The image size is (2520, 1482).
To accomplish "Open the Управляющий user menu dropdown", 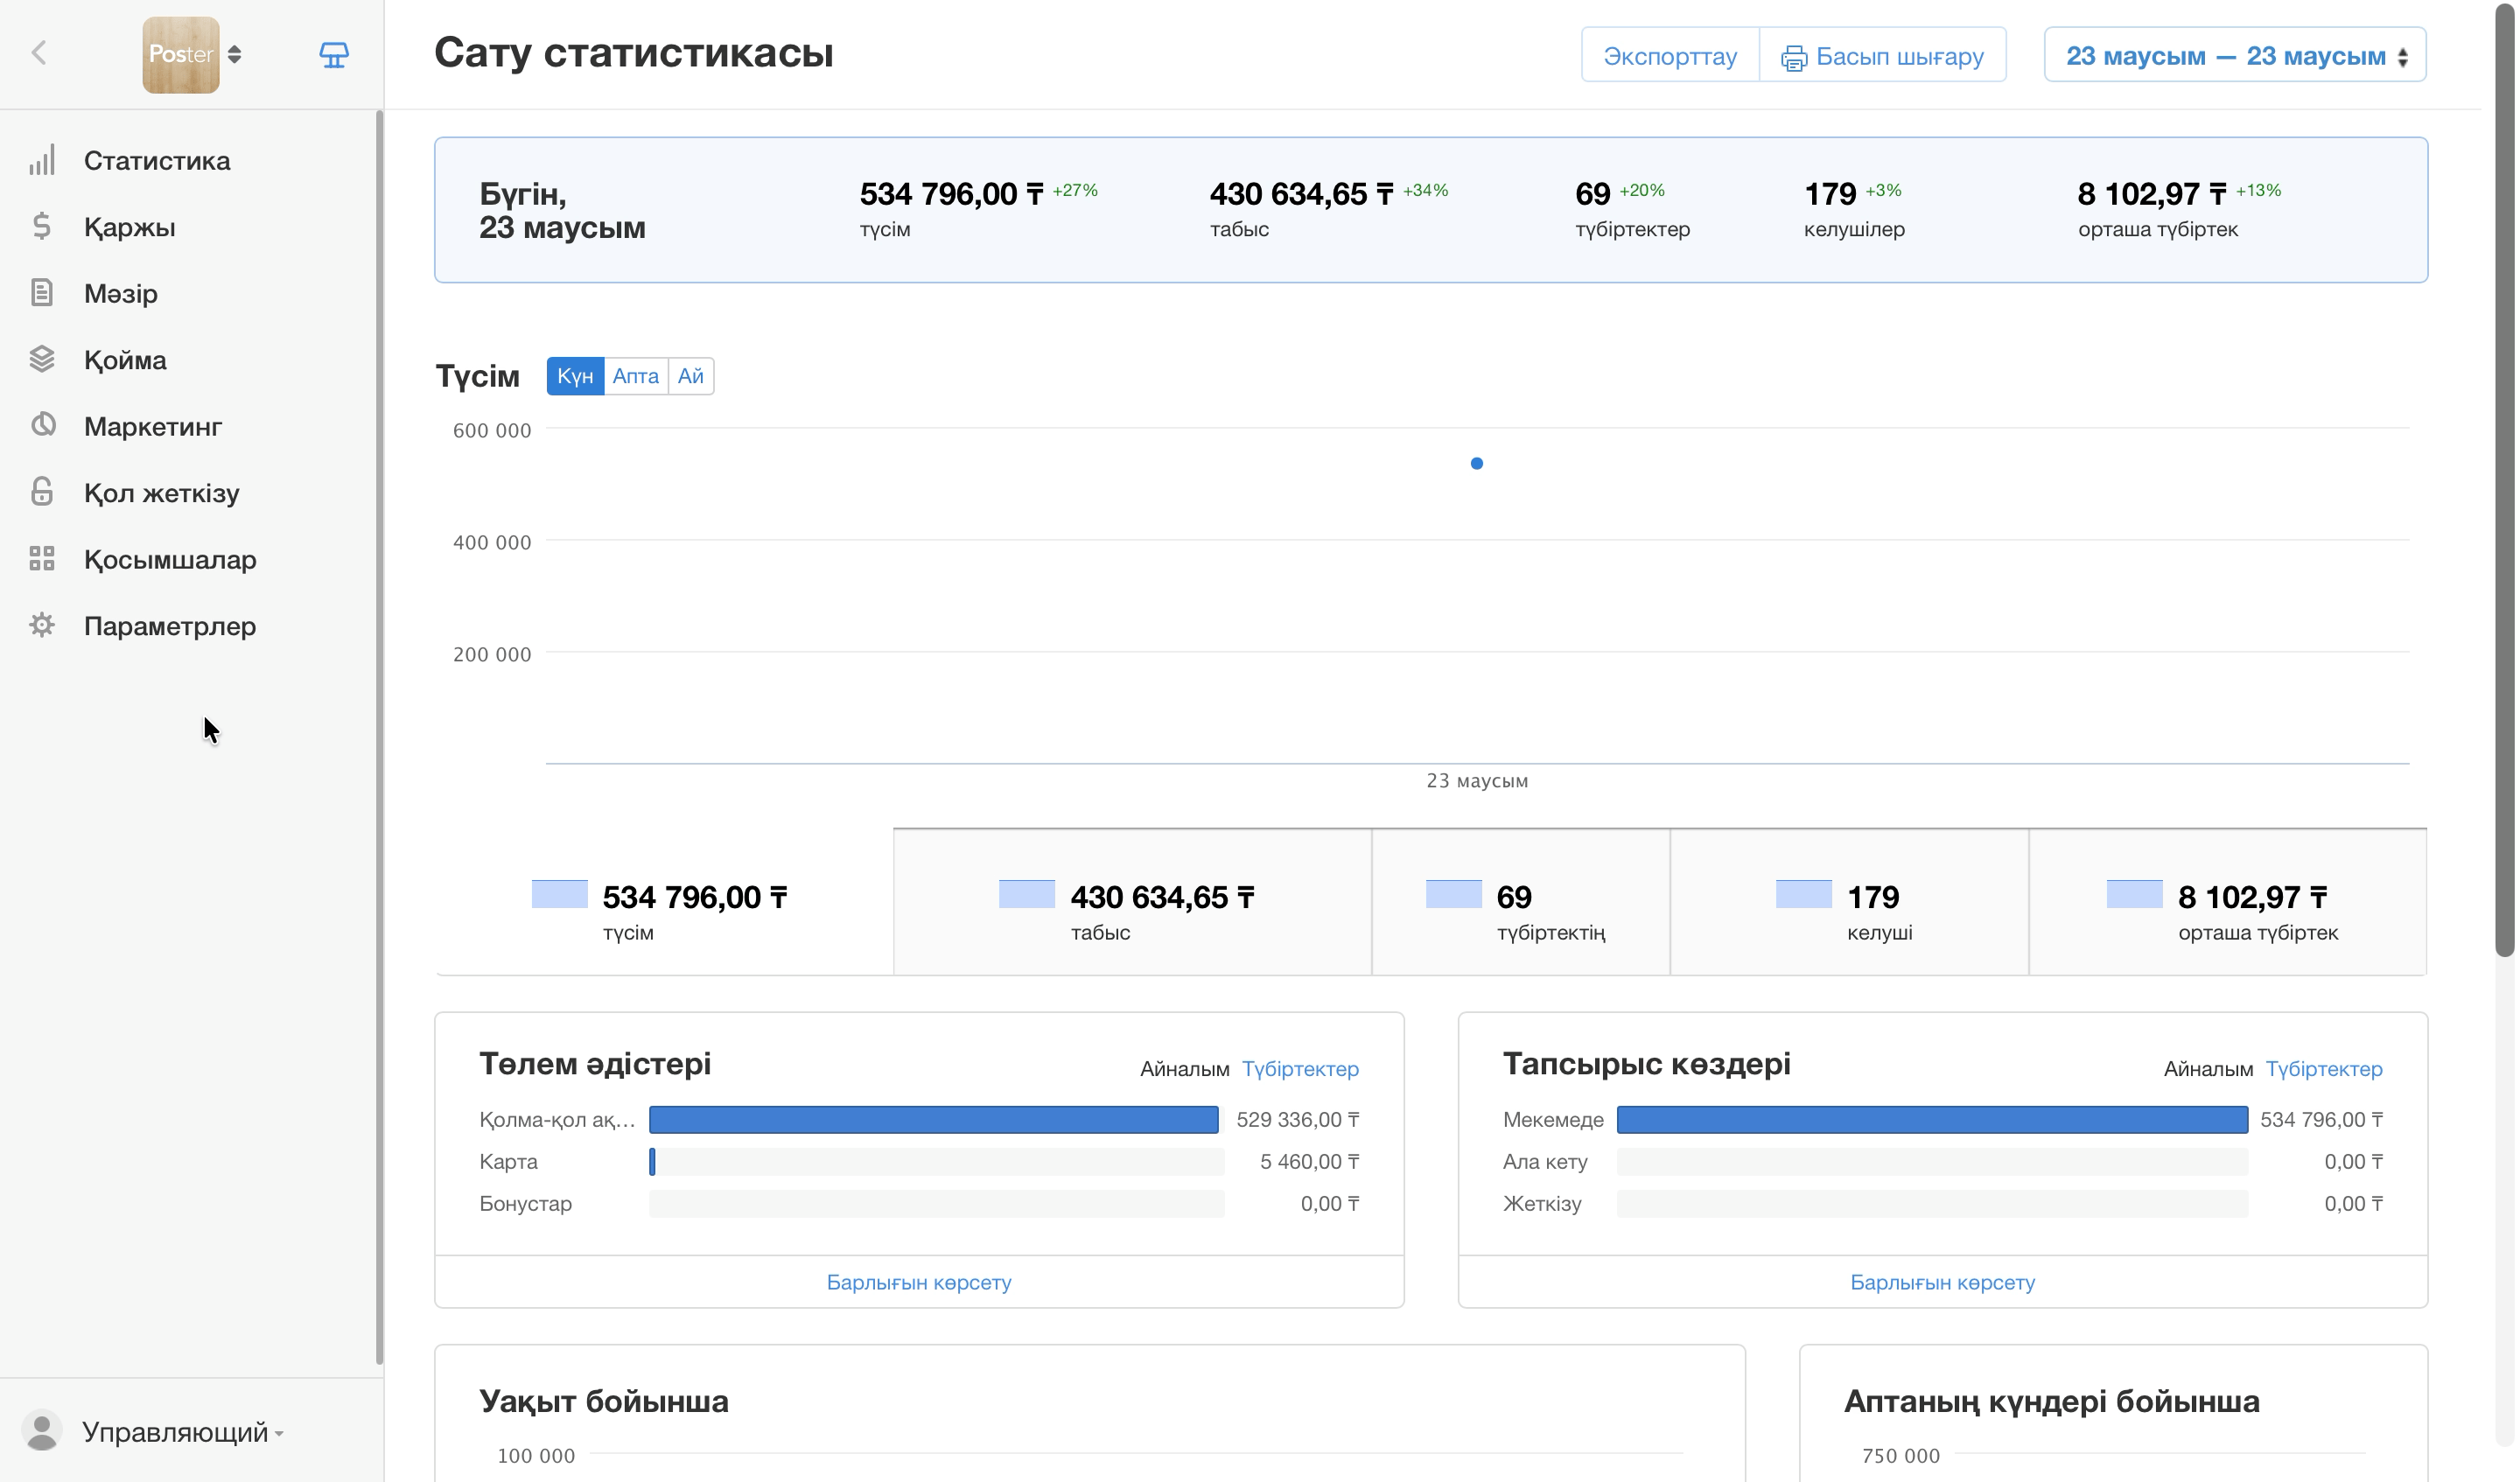I will click(184, 1433).
